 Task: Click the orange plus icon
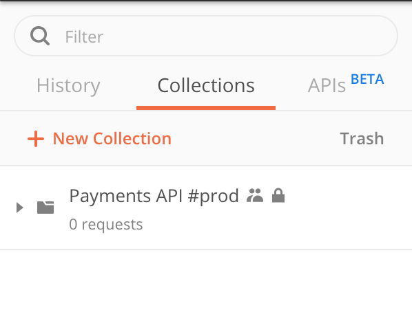pyautogui.click(x=36, y=139)
